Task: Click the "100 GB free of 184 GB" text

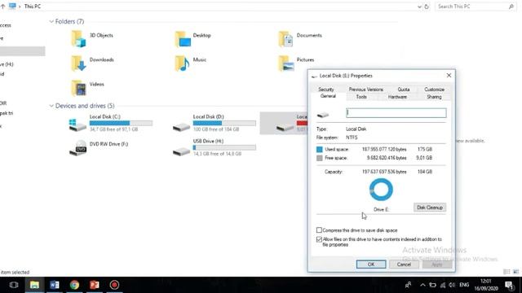Action: (216, 129)
